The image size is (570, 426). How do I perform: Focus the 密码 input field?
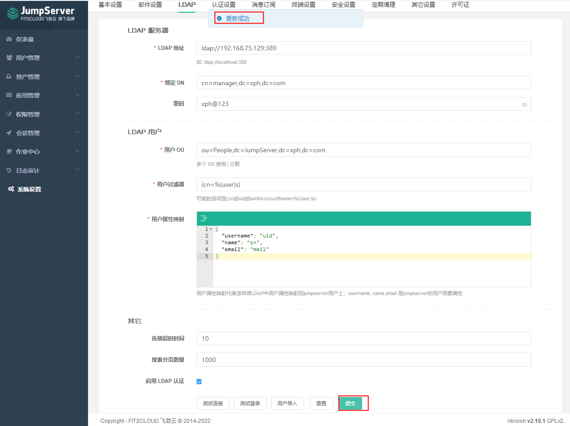[x=364, y=104]
